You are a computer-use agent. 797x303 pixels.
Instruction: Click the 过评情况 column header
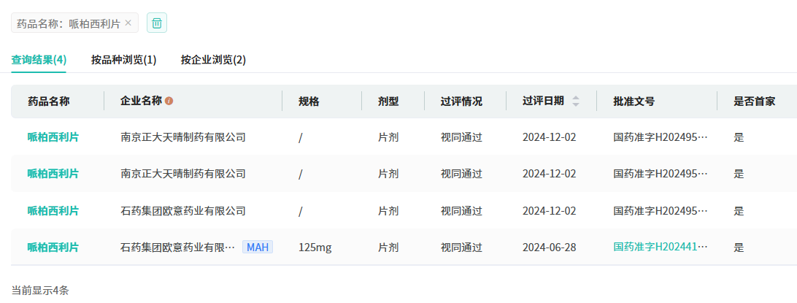point(461,101)
